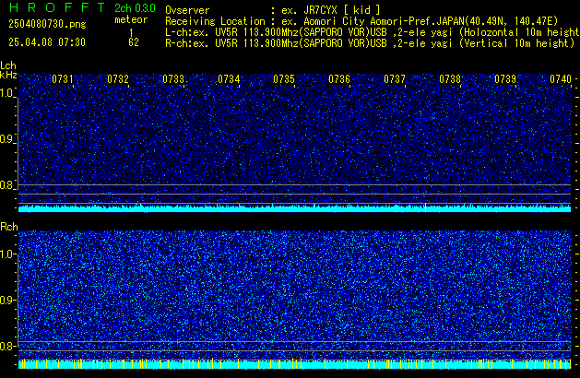Click the '2ch 0.3.0' version label
The height and width of the screenshot is (378, 580).
[135, 7]
